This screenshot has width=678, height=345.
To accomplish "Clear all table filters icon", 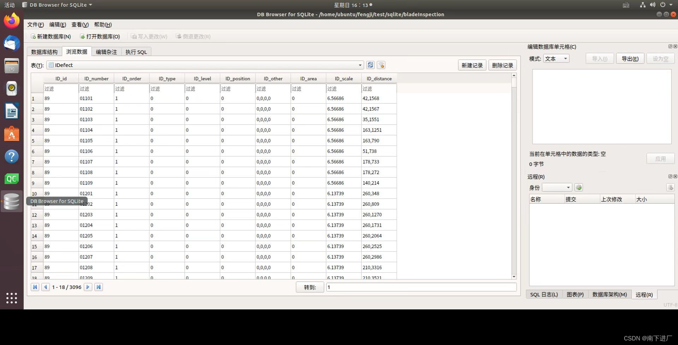I will click(x=381, y=65).
